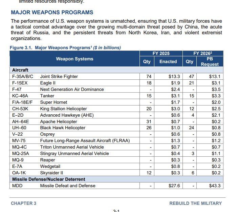
Task: Click the Eagle II name
Action: tap(48, 83)
